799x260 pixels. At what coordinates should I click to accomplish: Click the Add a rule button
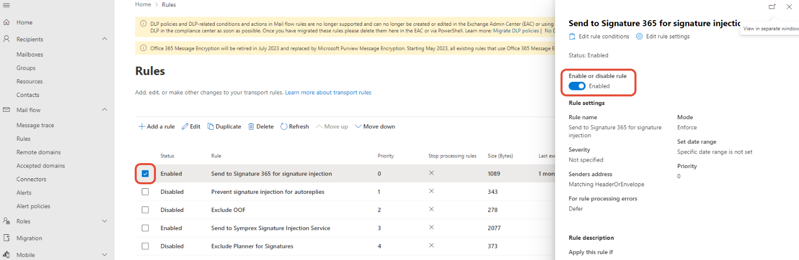[x=156, y=127]
